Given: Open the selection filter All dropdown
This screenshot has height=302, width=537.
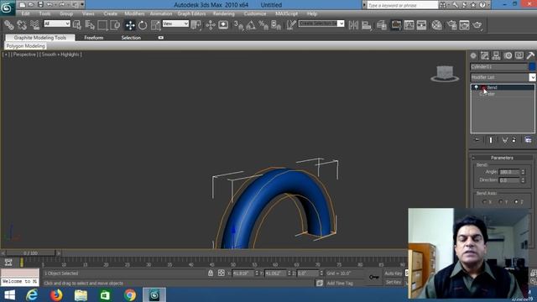Looking at the screenshot, I should pyautogui.click(x=57, y=23).
